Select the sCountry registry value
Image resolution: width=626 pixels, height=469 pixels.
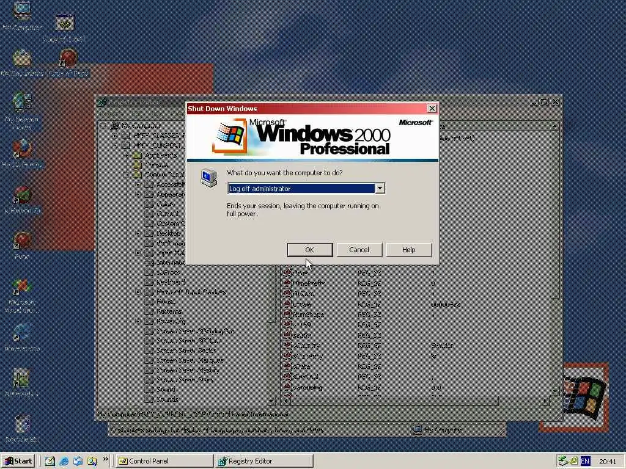tap(306, 346)
